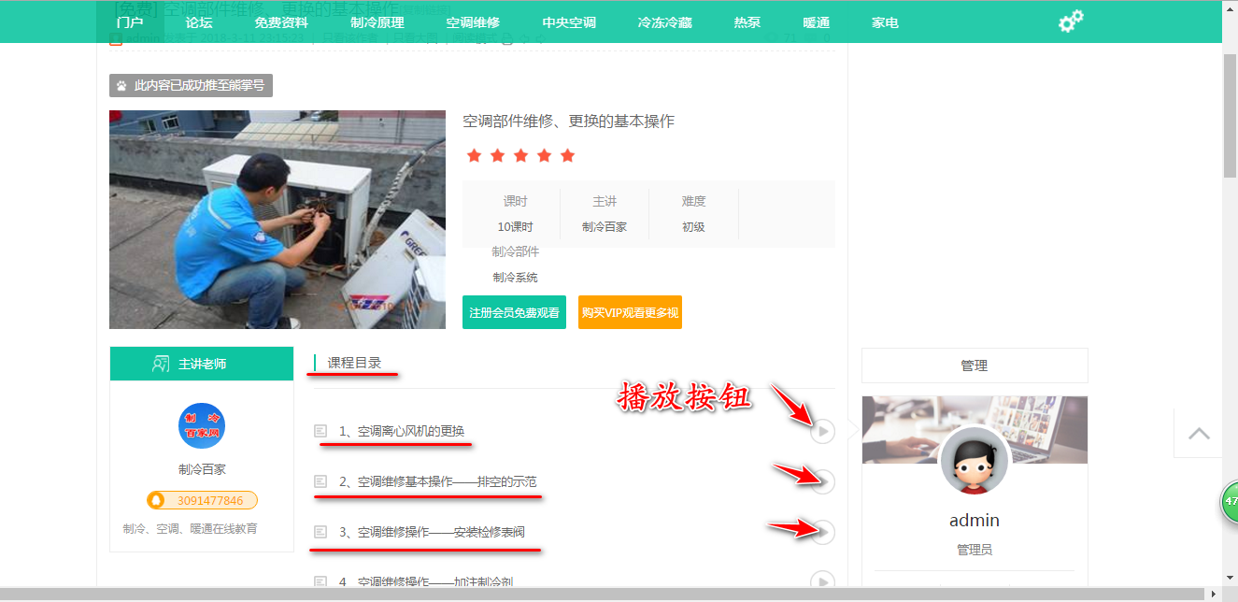Click the horizontal scrollbar right arrow

1215,595
